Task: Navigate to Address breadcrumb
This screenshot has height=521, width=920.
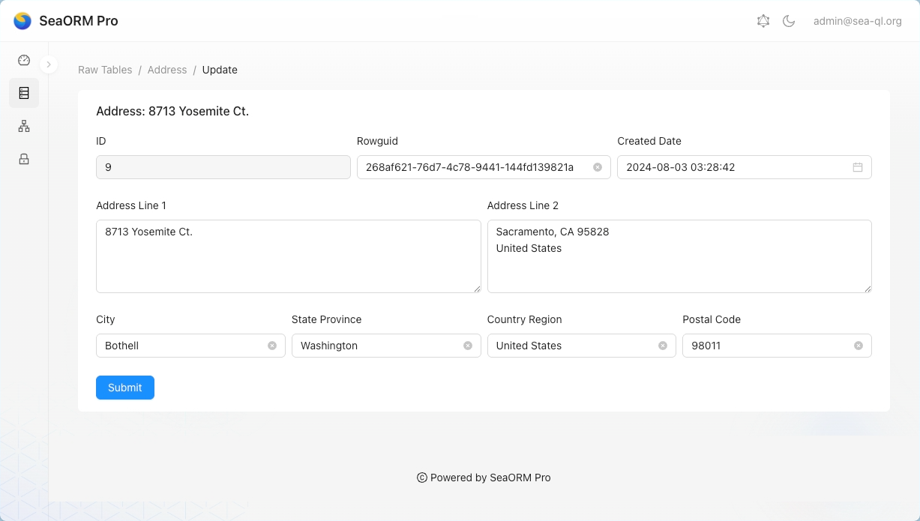Action: click(x=167, y=70)
